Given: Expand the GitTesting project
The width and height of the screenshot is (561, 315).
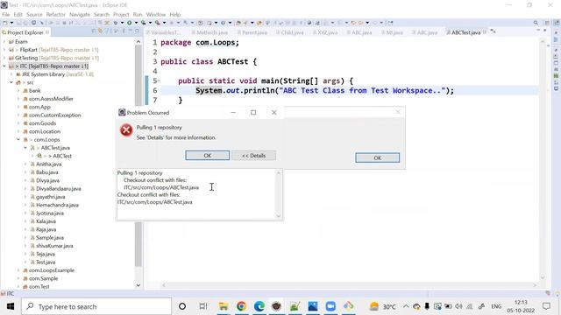Looking at the screenshot, I should click(x=4, y=59).
